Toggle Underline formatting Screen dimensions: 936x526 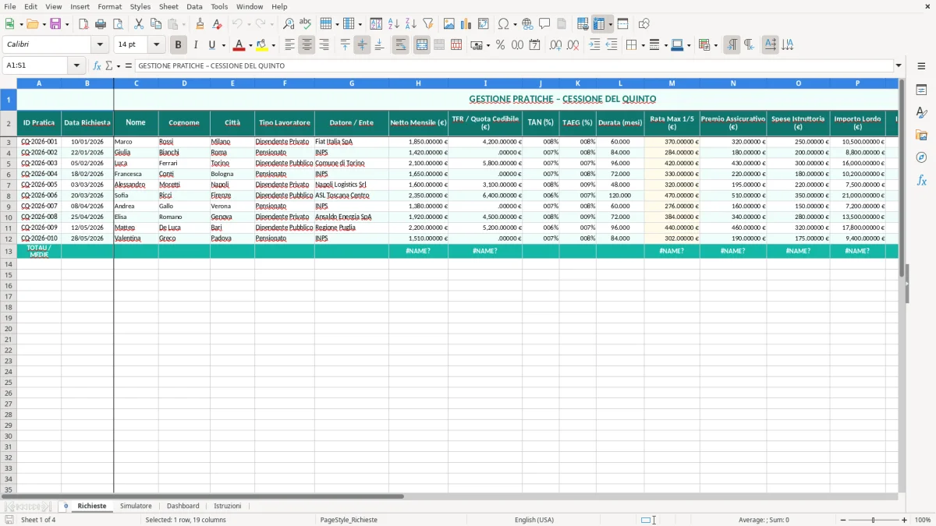(x=211, y=45)
